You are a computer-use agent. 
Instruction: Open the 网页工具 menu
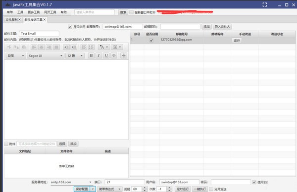click(50, 12)
